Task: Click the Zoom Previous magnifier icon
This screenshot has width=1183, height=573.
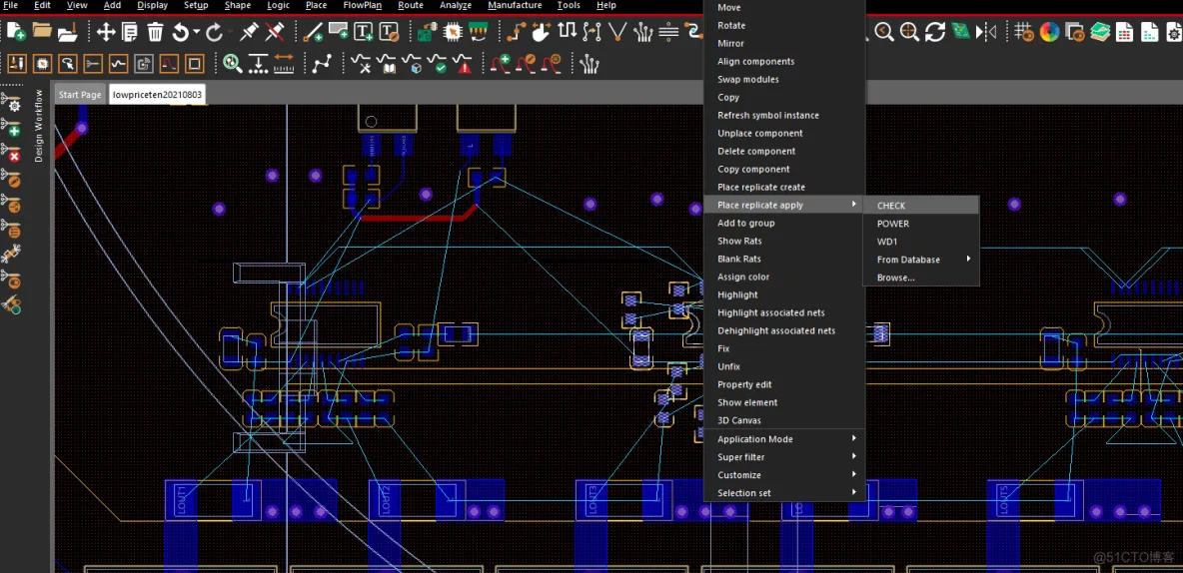Action: pos(884,32)
